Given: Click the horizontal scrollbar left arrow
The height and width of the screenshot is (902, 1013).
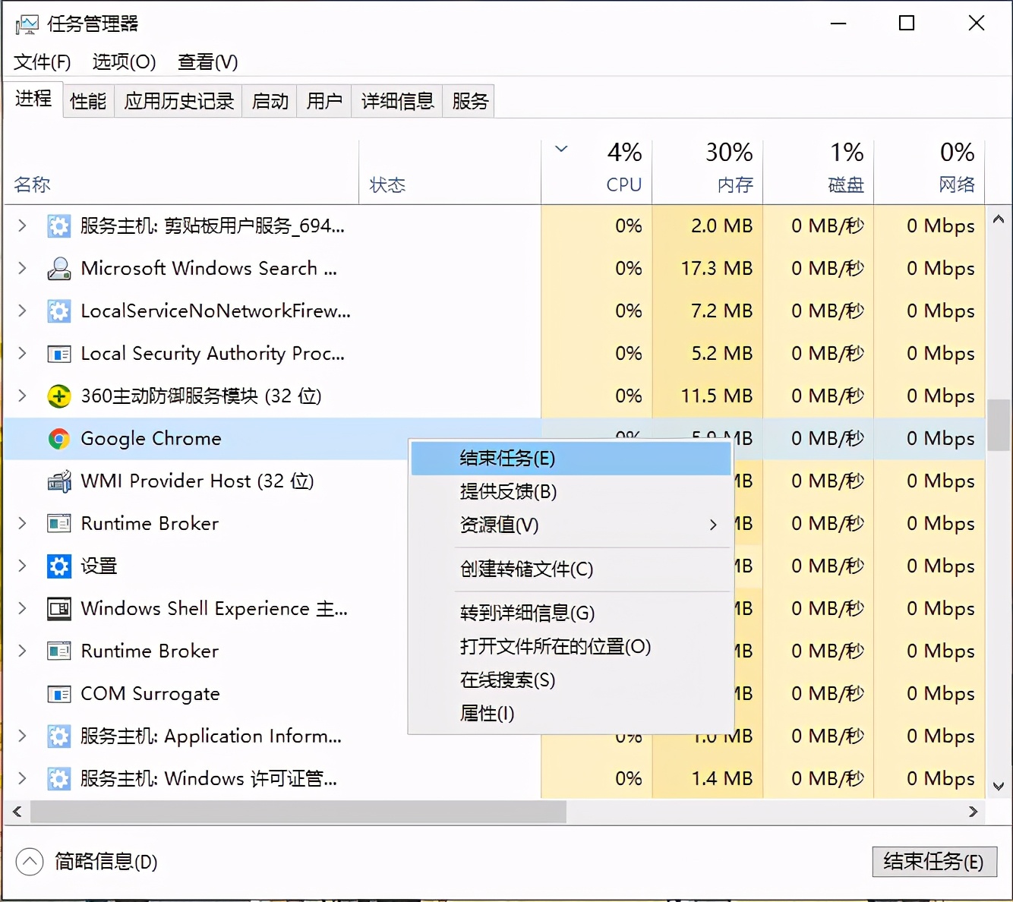Looking at the screenshot, I should (x=17, y=812).
